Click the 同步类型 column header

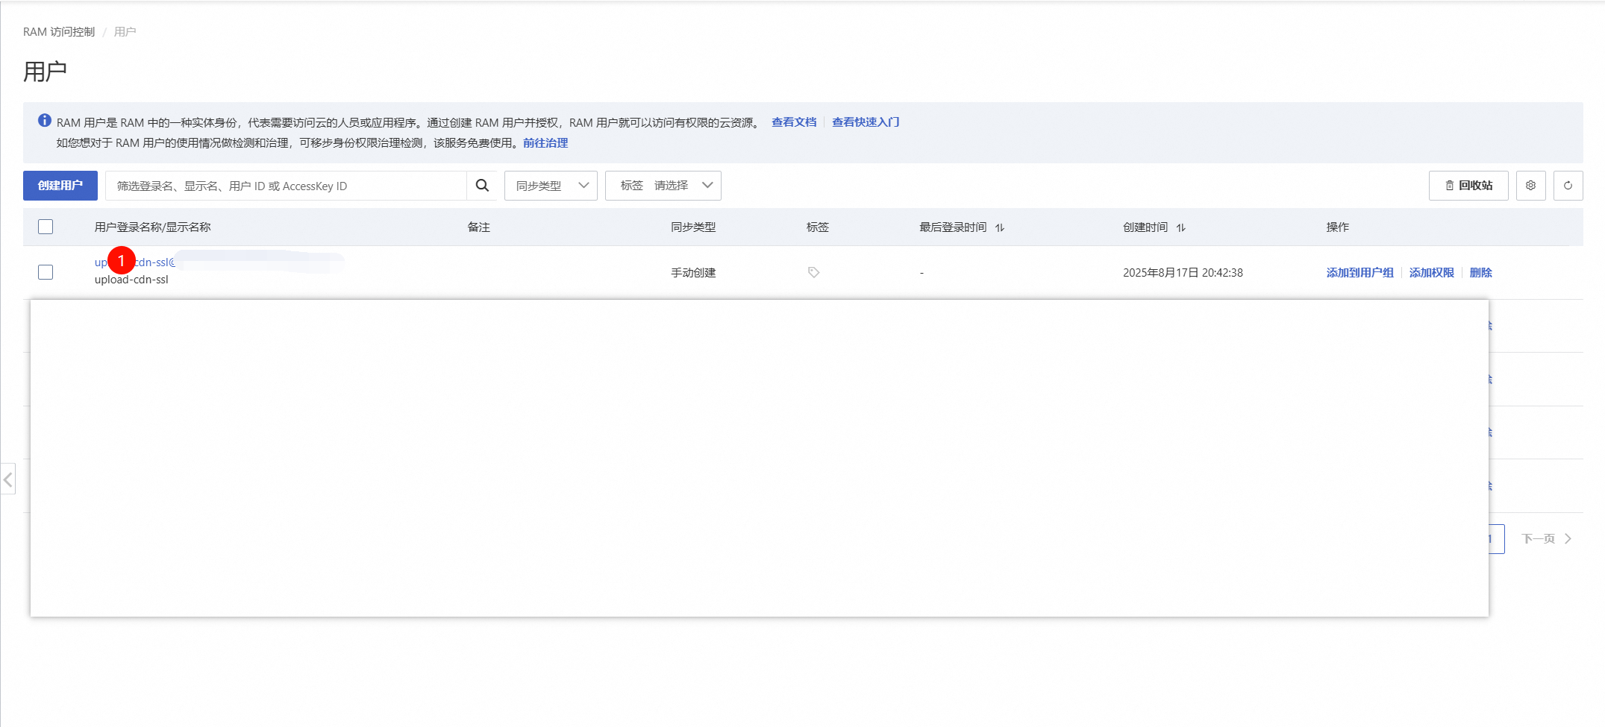[693, 227]
